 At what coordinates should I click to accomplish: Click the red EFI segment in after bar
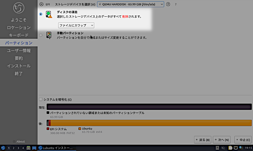[50, 123]
